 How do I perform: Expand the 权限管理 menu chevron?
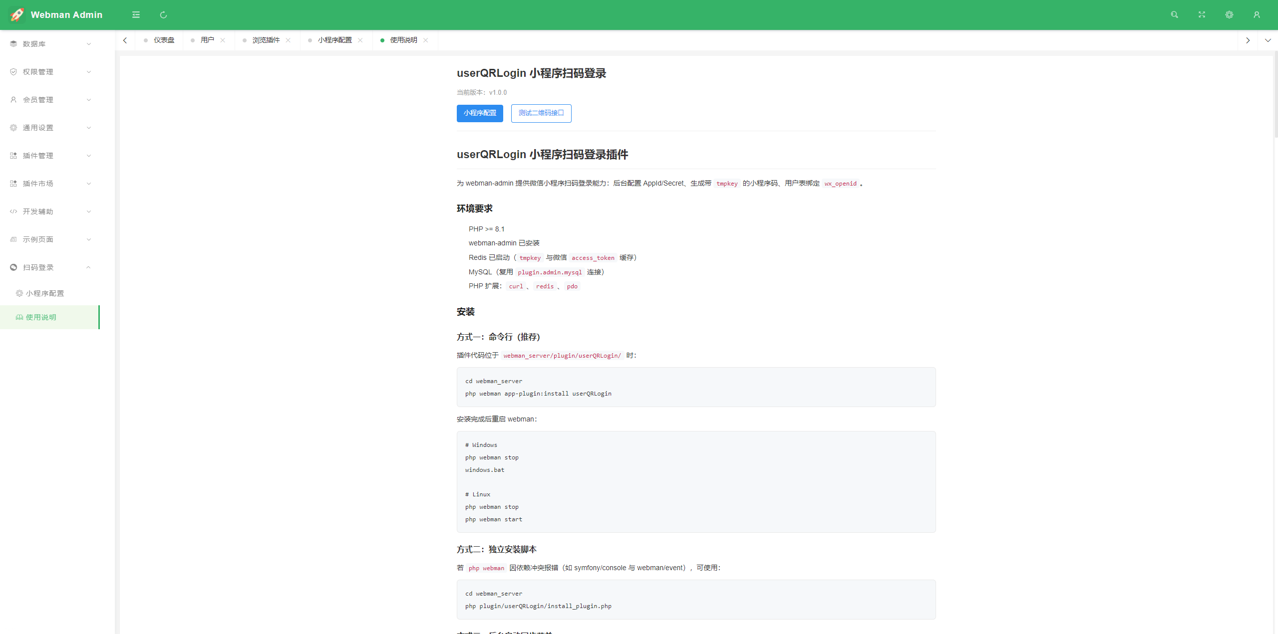click(x=89, y=72)
